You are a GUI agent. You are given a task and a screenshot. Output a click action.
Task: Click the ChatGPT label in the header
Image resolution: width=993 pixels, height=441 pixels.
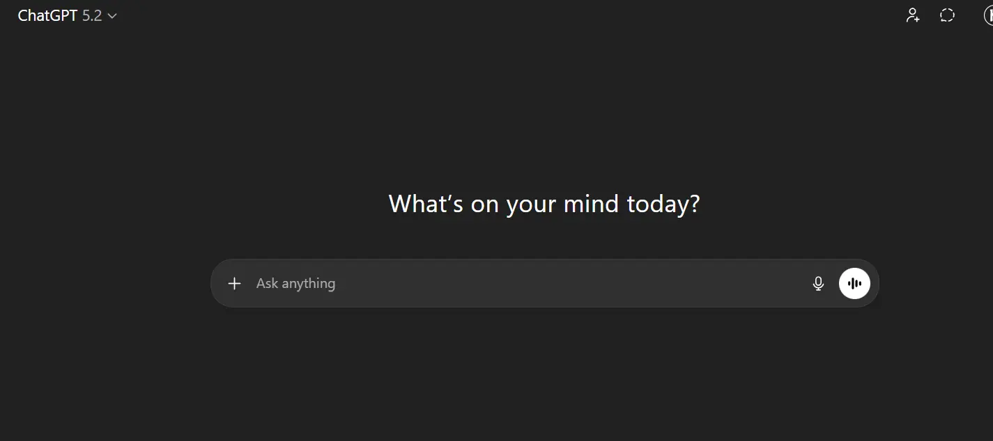click(47, 15)
